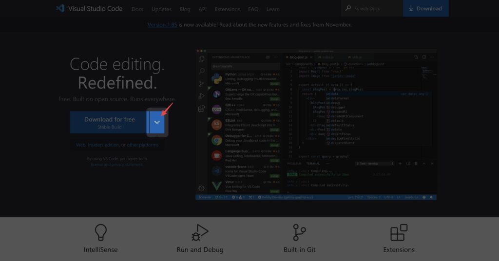Expand the download options chevron dropdown

[157, 122]
